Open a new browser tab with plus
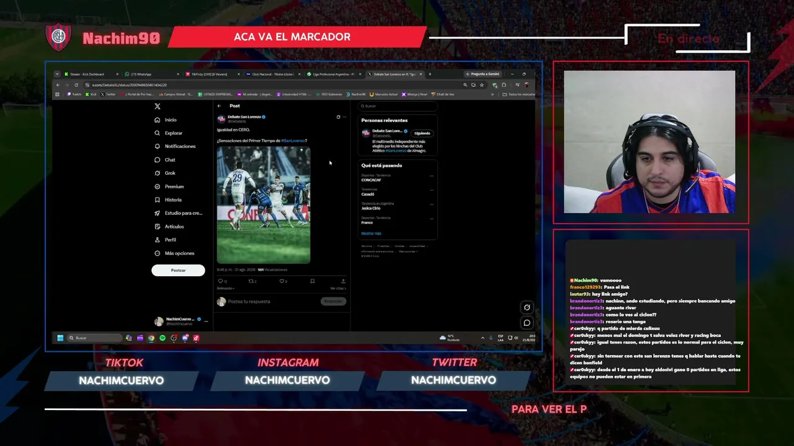 pos(430,74)
